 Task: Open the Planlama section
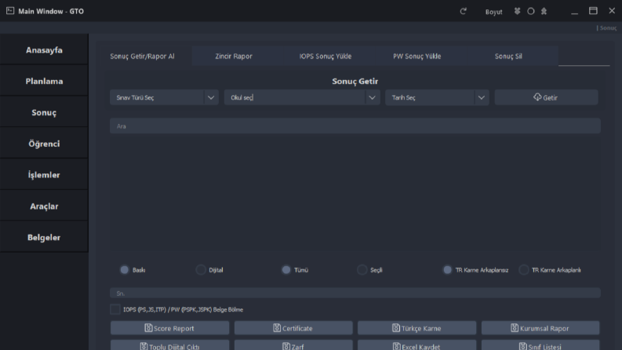click(44, 81)
